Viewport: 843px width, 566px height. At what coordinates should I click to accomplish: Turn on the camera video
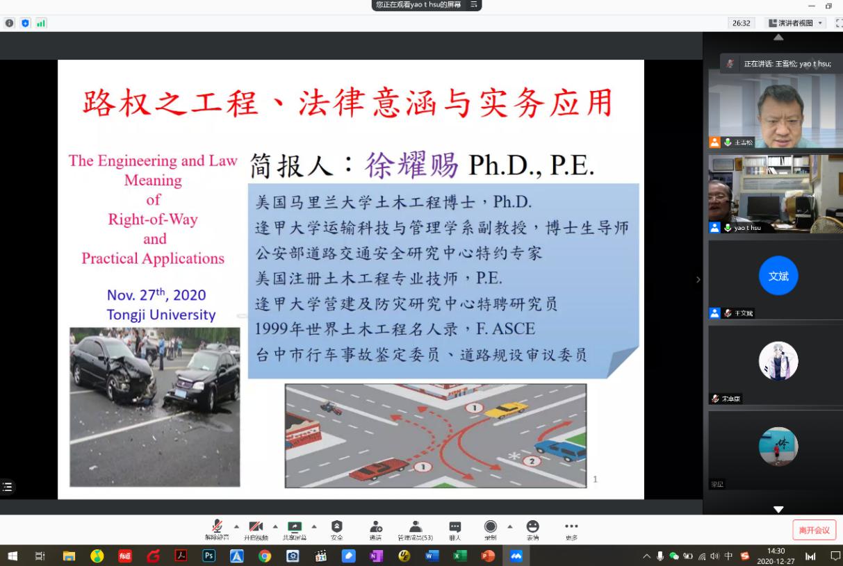coord(256,528)
